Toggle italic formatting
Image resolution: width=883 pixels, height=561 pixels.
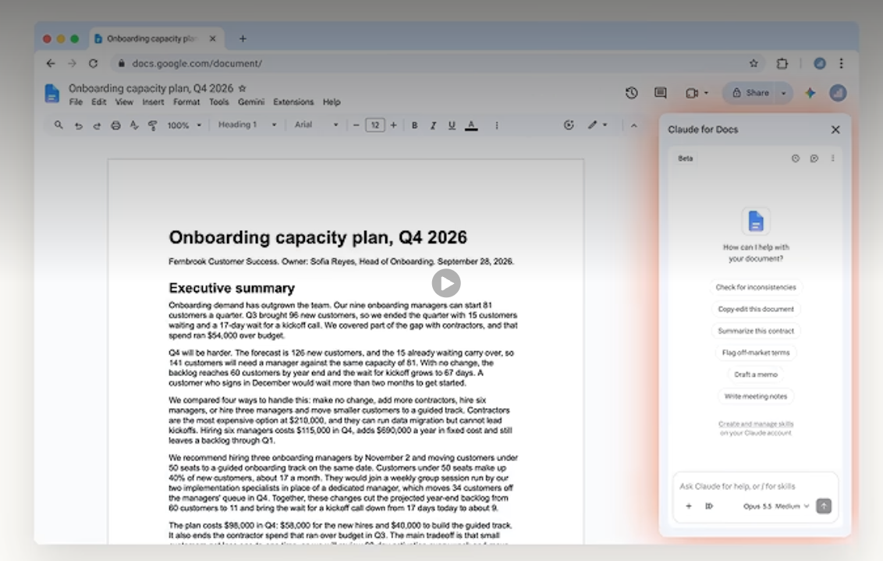pyautogui.click(x=433, y=126)
